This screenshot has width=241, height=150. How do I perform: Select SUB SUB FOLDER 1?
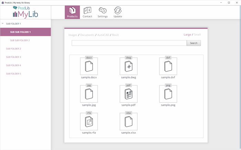pos(25,32)
